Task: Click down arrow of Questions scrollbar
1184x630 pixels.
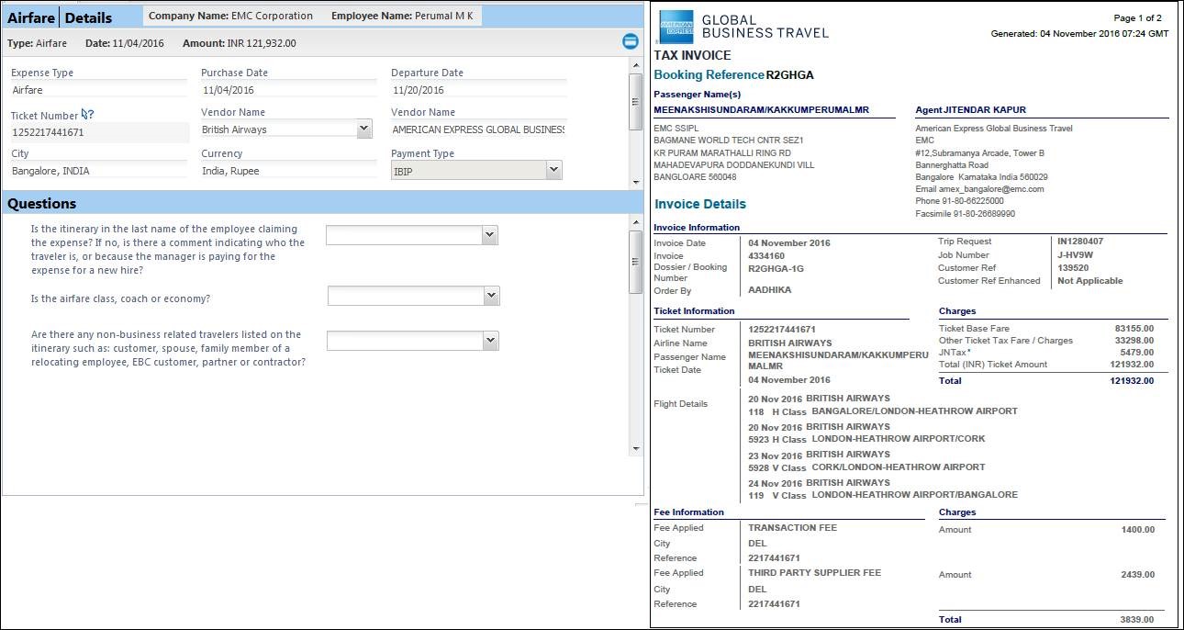Action: click(636, 448)
